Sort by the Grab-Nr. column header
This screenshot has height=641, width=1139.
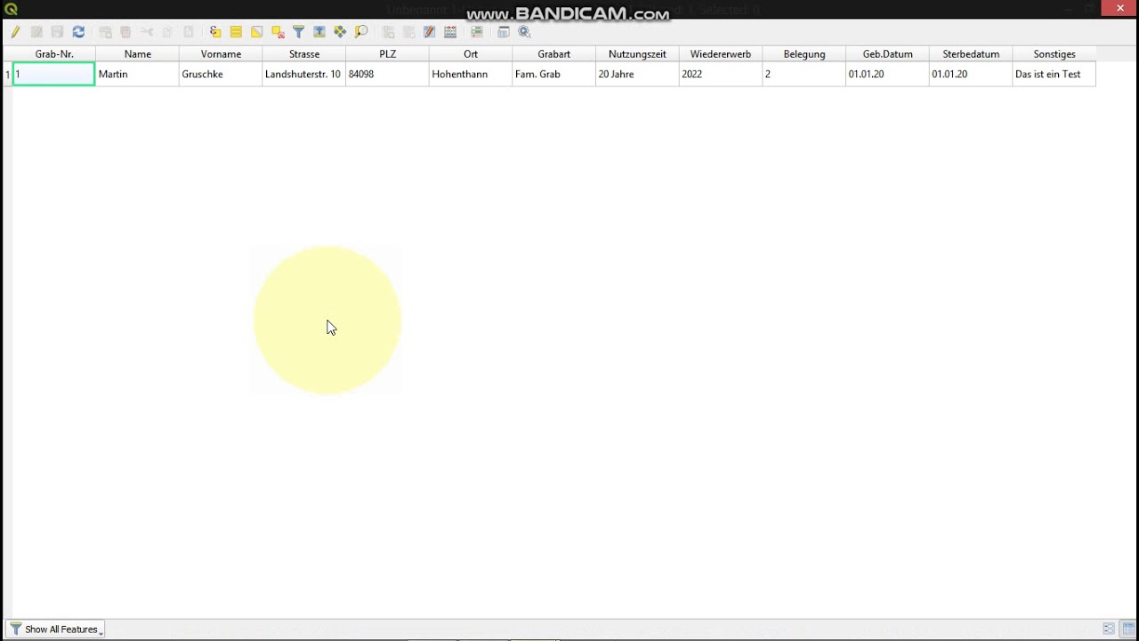click(x=54, y=54)
